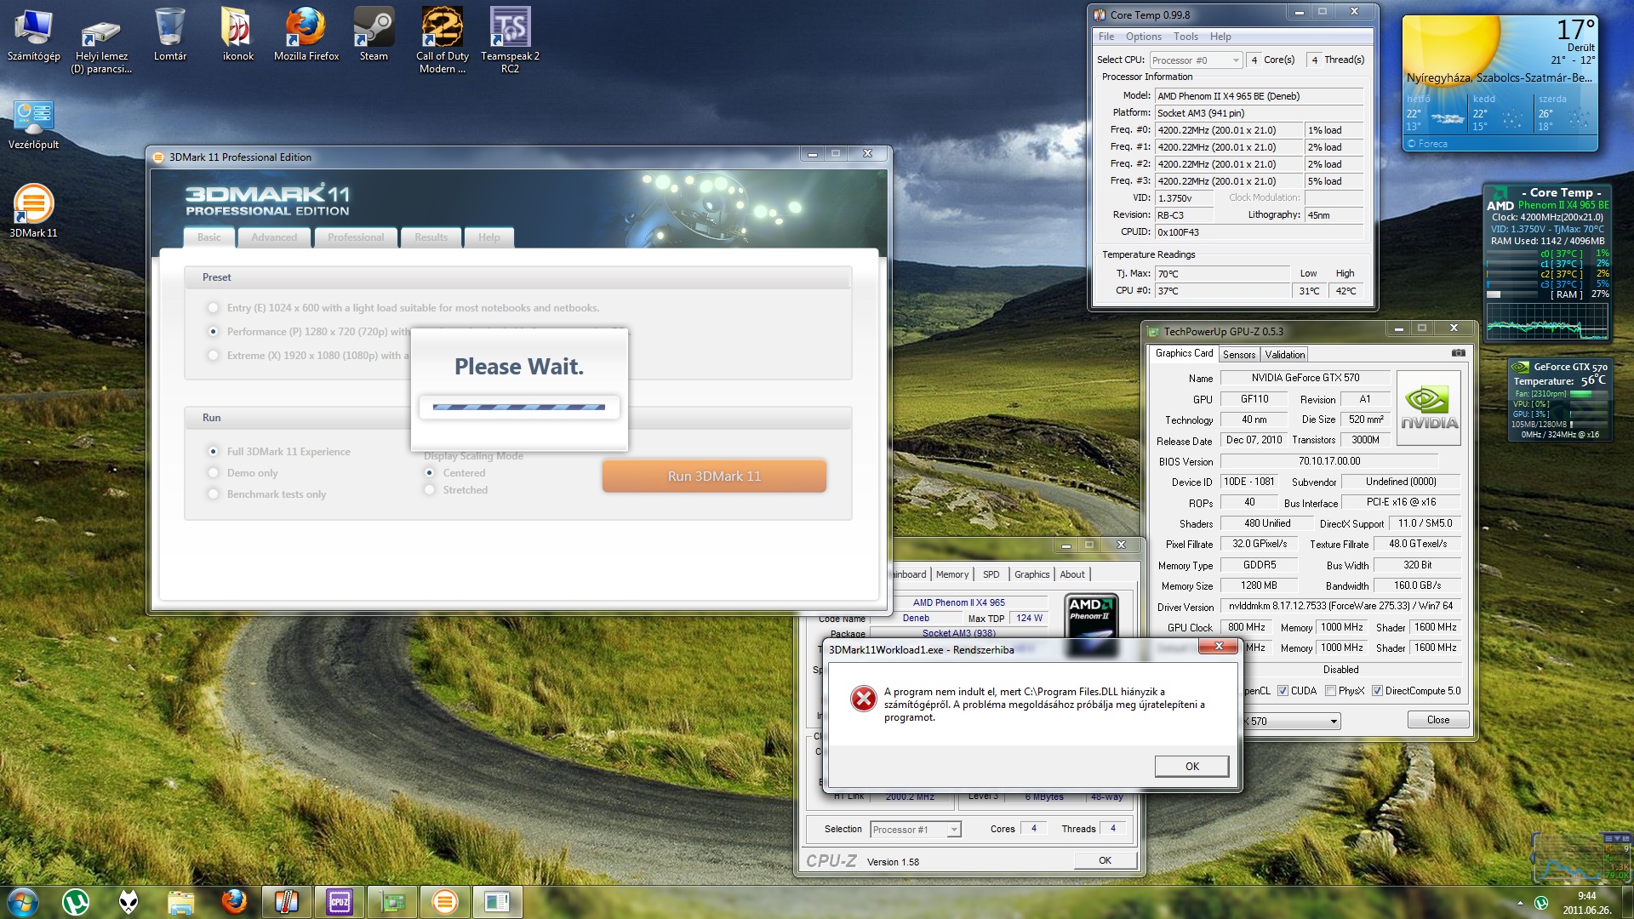
Task: Open Core Temp Tools menu
Action: [1186, 37]
